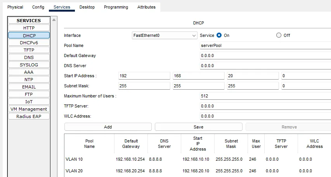Edit the WLC Address field
331x177 pixels.
[265, 116]
